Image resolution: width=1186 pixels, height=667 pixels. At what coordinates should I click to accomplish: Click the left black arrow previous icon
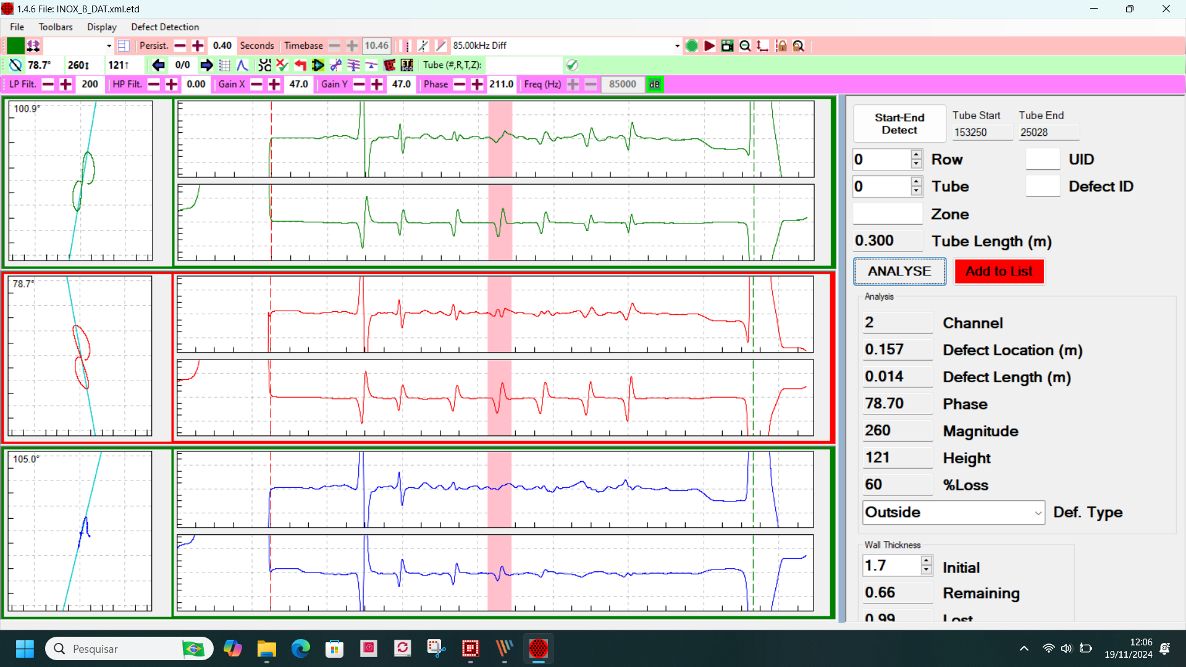[158, 65]
